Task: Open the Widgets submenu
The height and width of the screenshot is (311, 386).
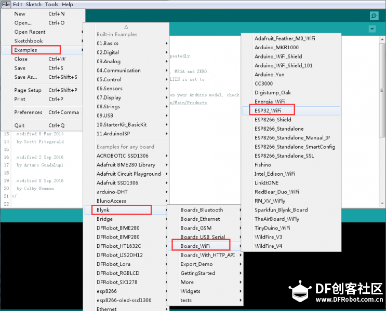Action: click(205, 291)
